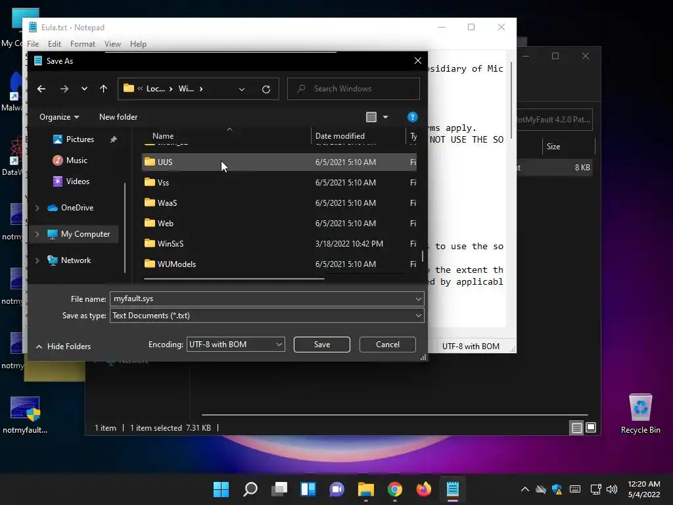Switch Explorer window to details view
This screenshot has width=673, height=505.
(576, 427)
